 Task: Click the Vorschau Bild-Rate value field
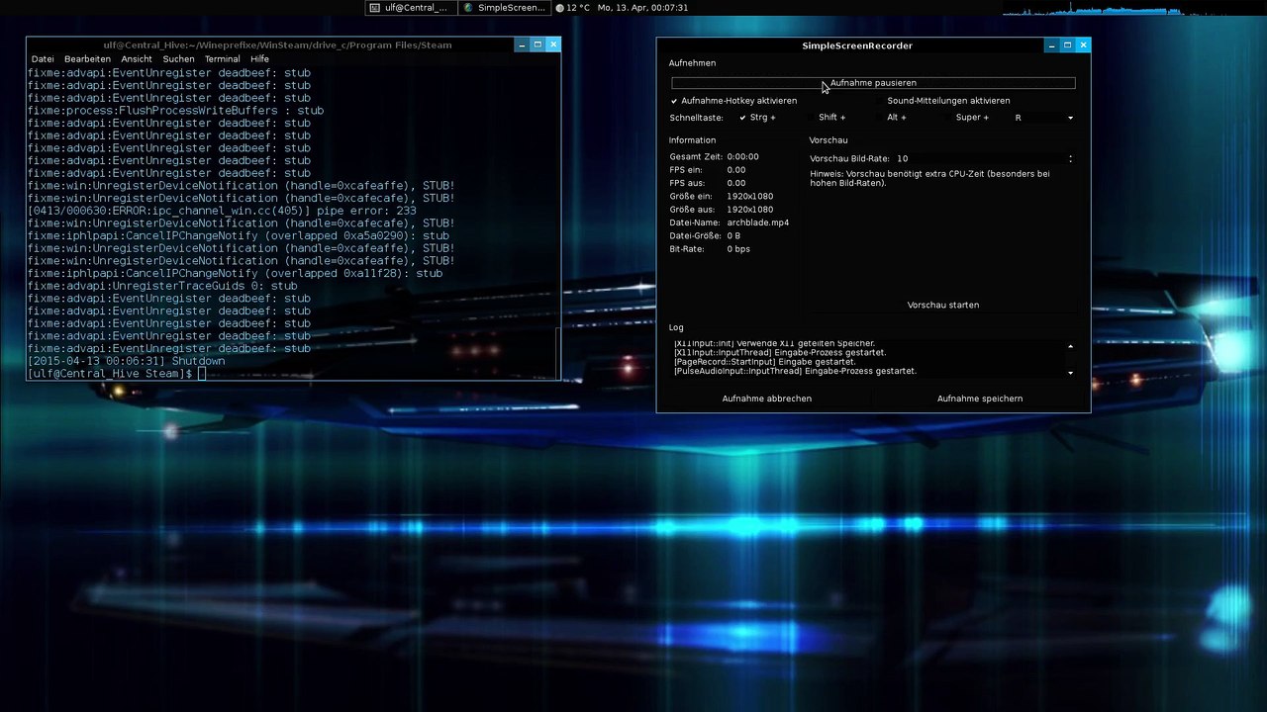tap(980, 158)
